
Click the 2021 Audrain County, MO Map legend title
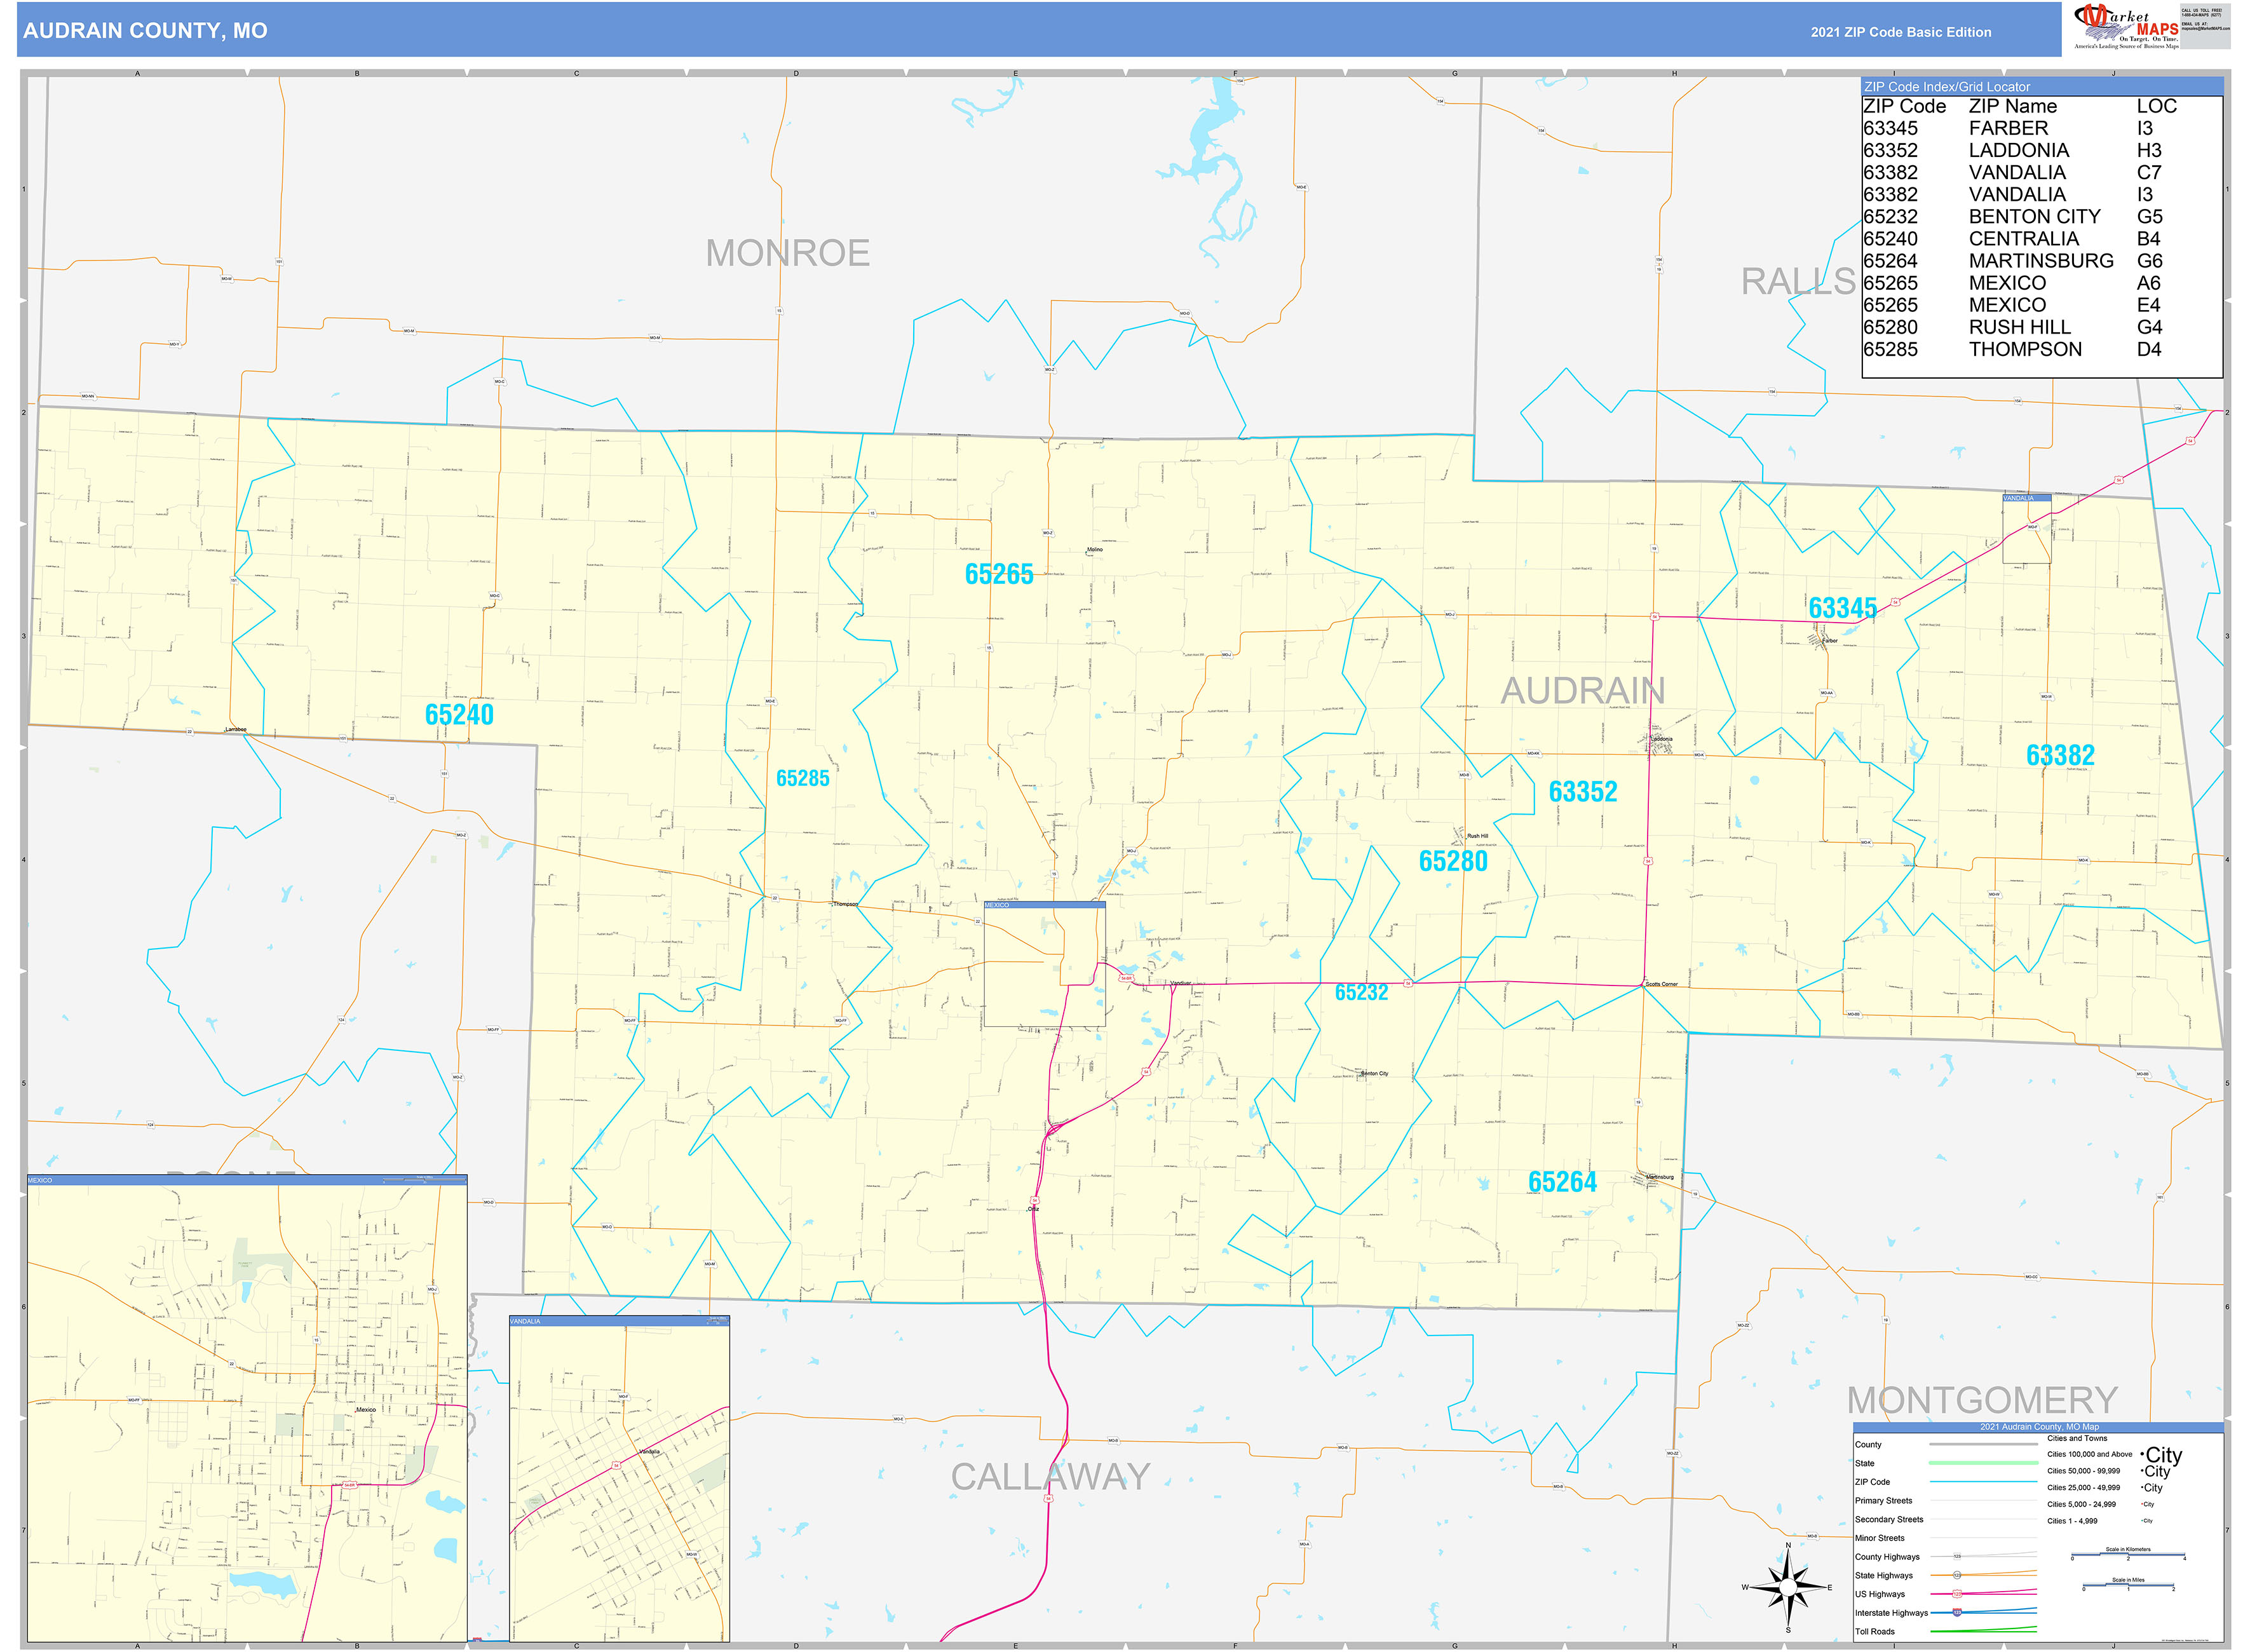(2040, 1427)
